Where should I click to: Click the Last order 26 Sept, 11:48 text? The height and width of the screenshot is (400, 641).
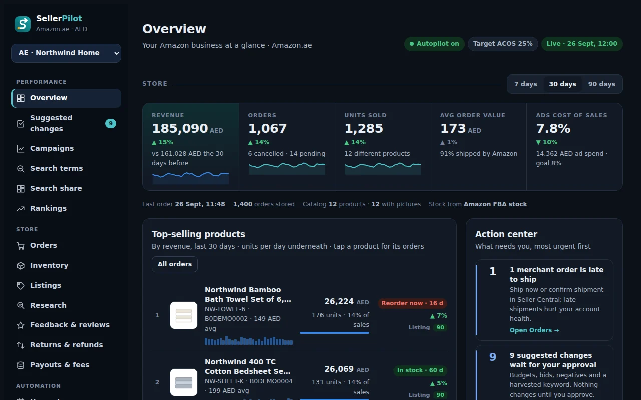point(184,204)
